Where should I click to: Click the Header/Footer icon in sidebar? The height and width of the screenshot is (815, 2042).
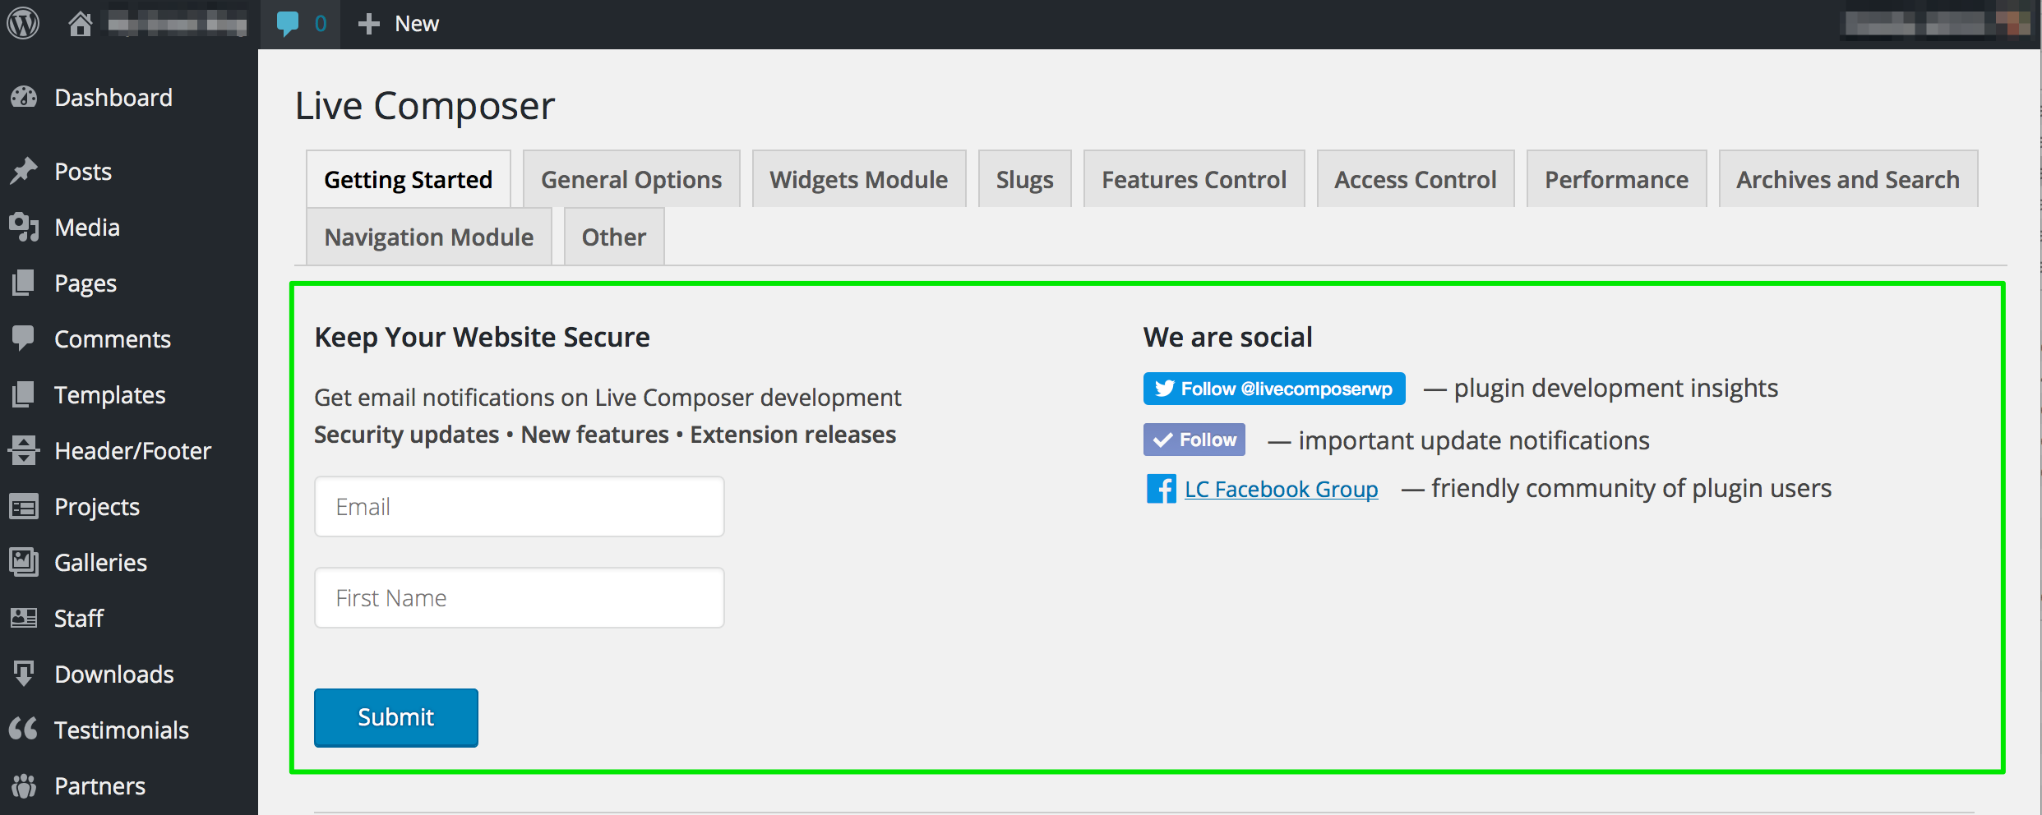[25, 450]
